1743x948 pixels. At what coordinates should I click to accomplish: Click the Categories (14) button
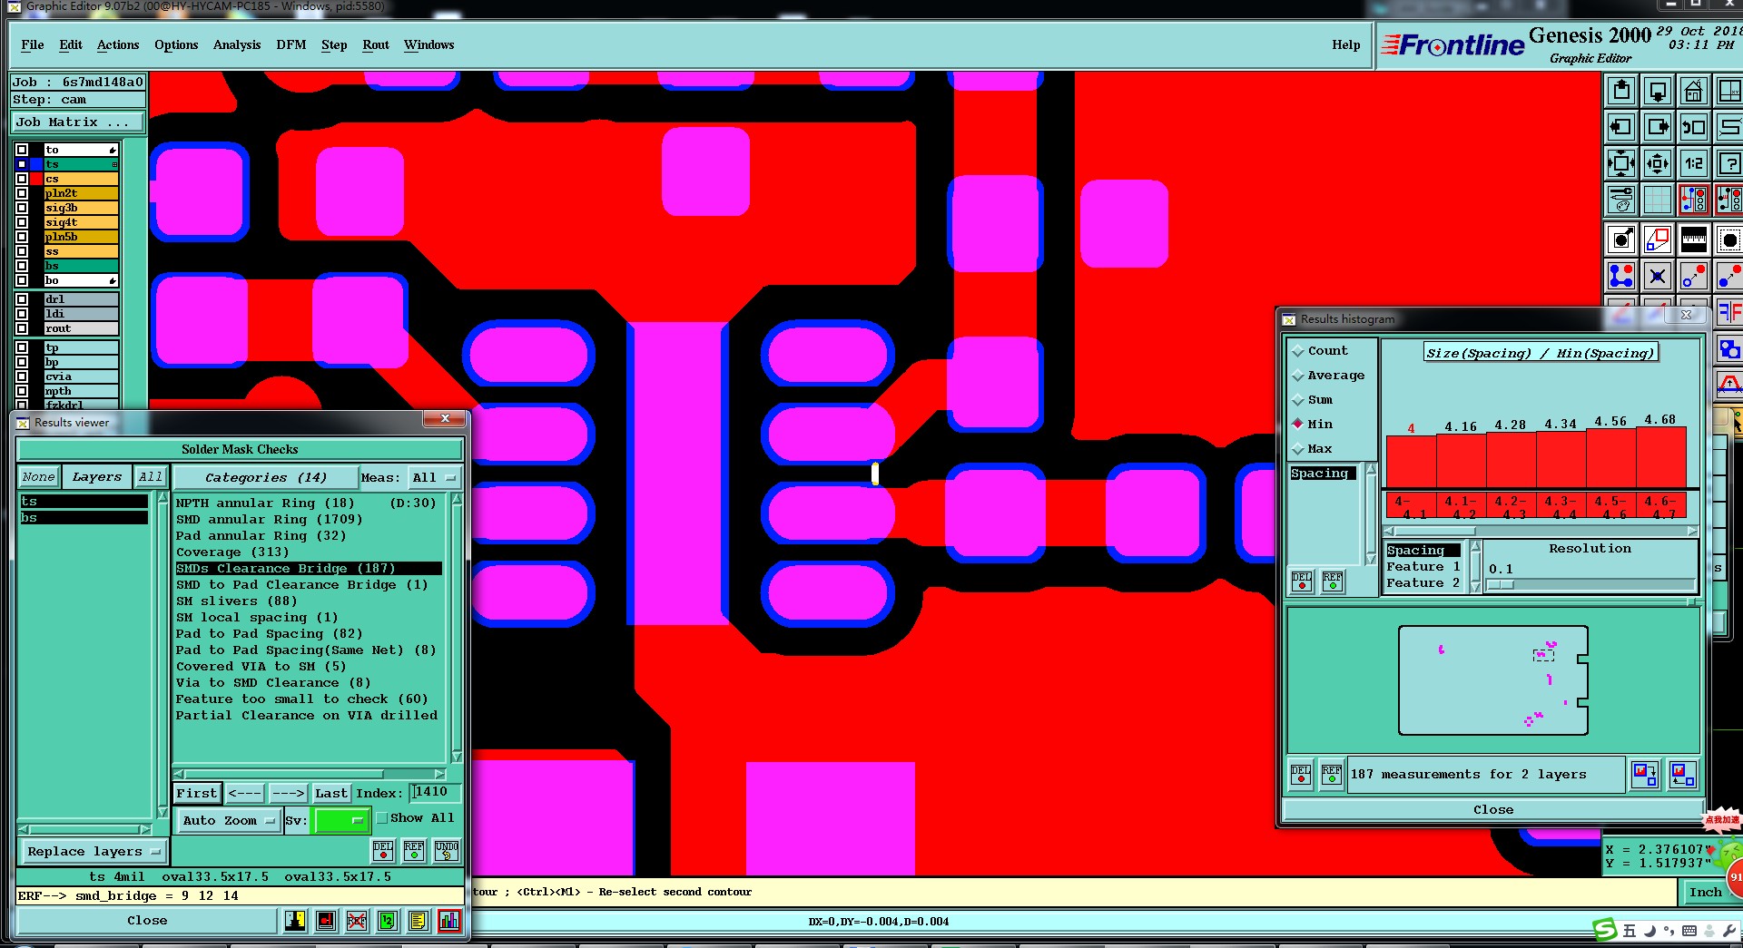[265, 478]
